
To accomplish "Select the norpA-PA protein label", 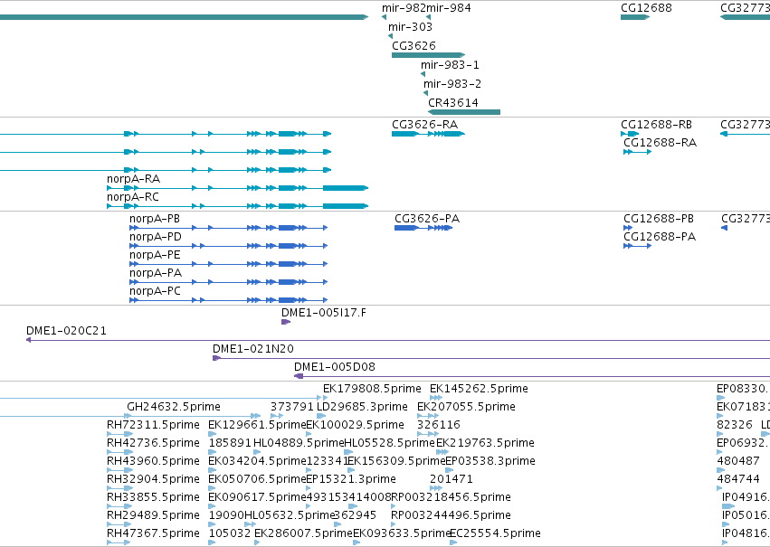I will click(x=156, y=273).
